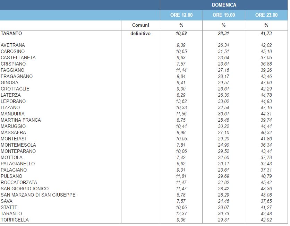The width and height of the screenshot is (290, 226).
Task: Open the TORRICELLA municipality link
Action: coord(15,220)
